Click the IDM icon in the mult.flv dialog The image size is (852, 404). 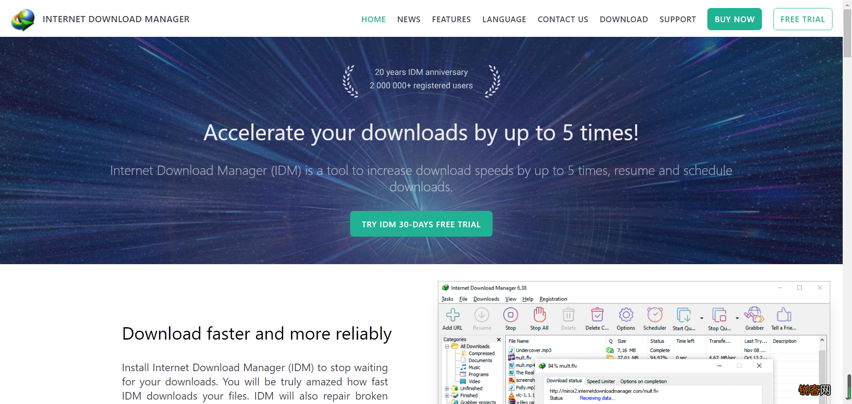click(542, 366)
